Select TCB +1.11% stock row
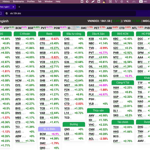The image size is (150, 150). pos(49,108)
